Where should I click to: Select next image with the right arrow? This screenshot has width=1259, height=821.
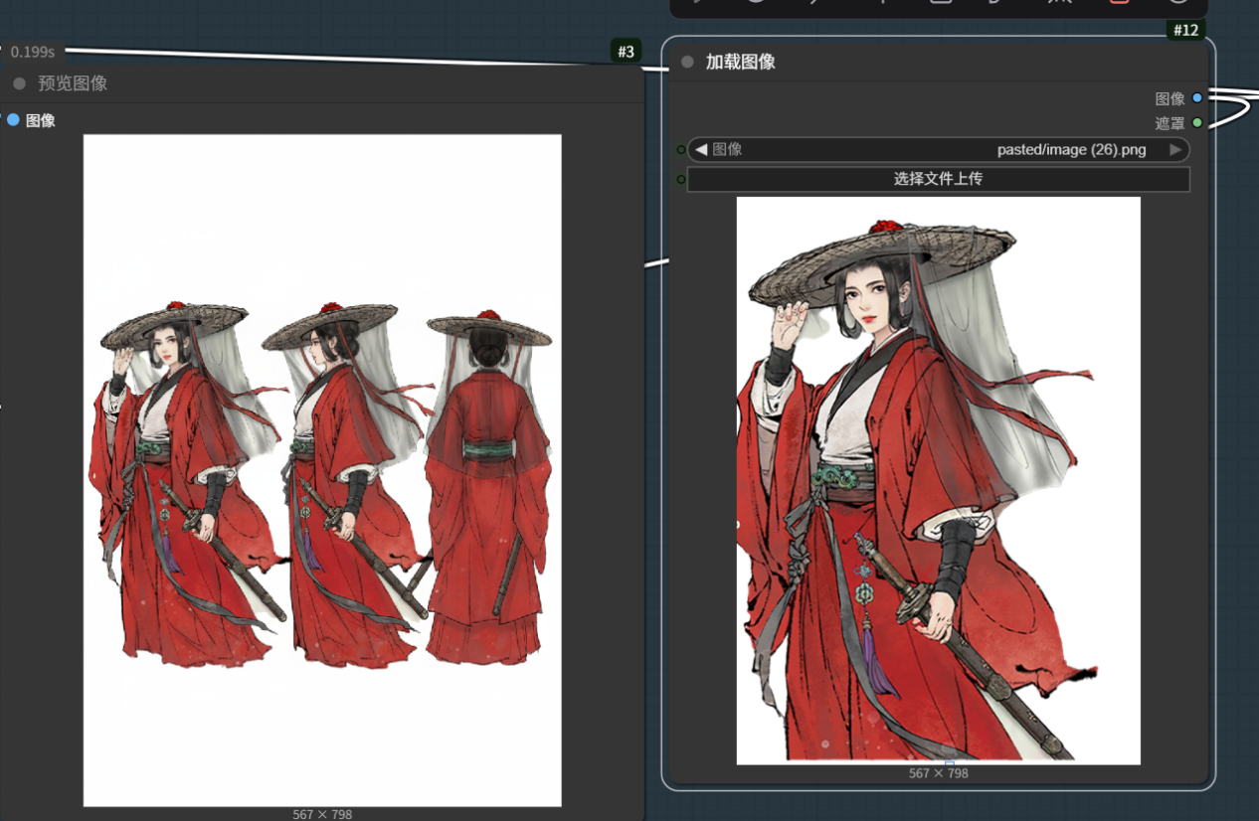click(1175, 150)
